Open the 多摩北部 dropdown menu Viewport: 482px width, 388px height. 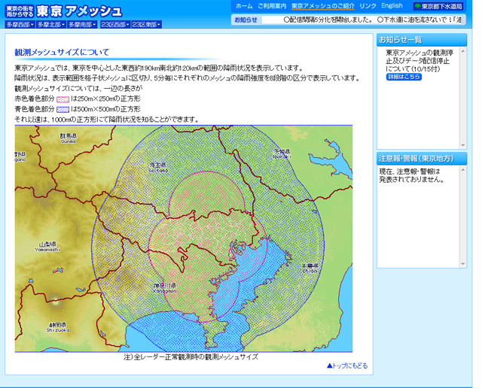[51, 25]
